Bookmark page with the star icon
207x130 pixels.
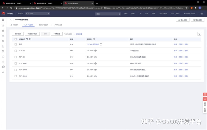point(186,8)
